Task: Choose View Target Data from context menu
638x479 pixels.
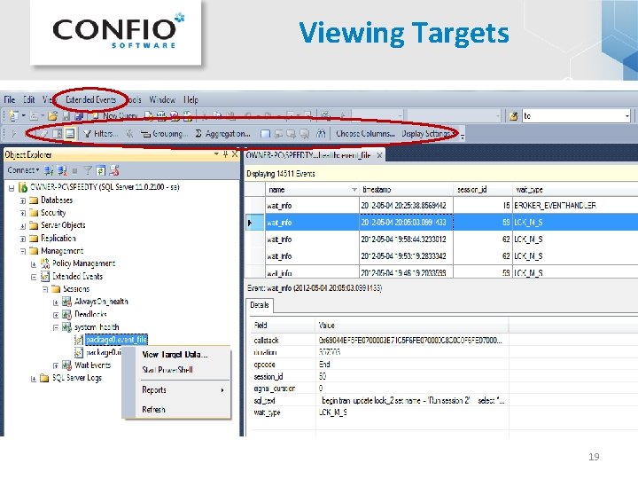Action: tap(175, 355)
